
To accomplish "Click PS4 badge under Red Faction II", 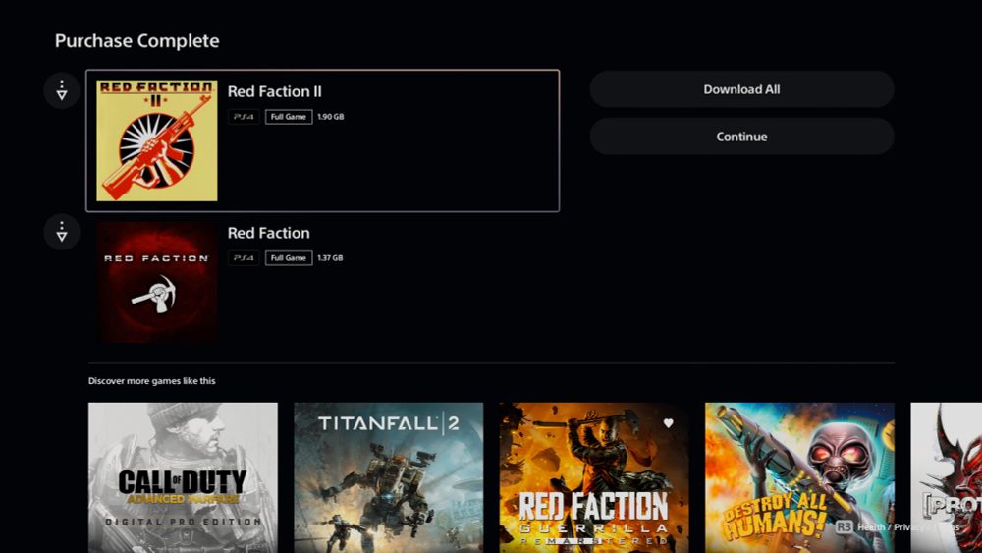I will pyautogui.click(x=244, y=117).
